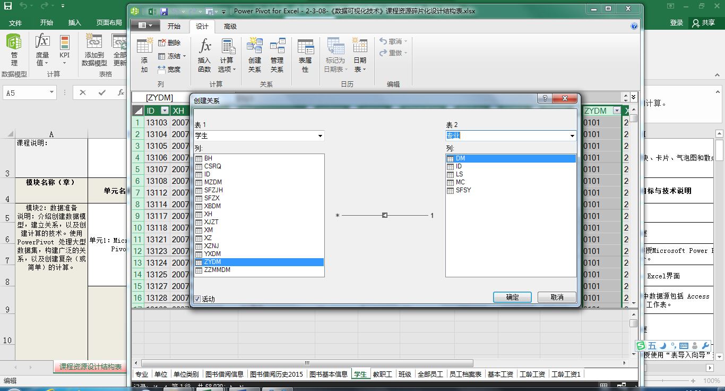Select the 专业 sheet tab in Power Pivot
This screenshot has width=725, height=391.
[x=142, y=374]
